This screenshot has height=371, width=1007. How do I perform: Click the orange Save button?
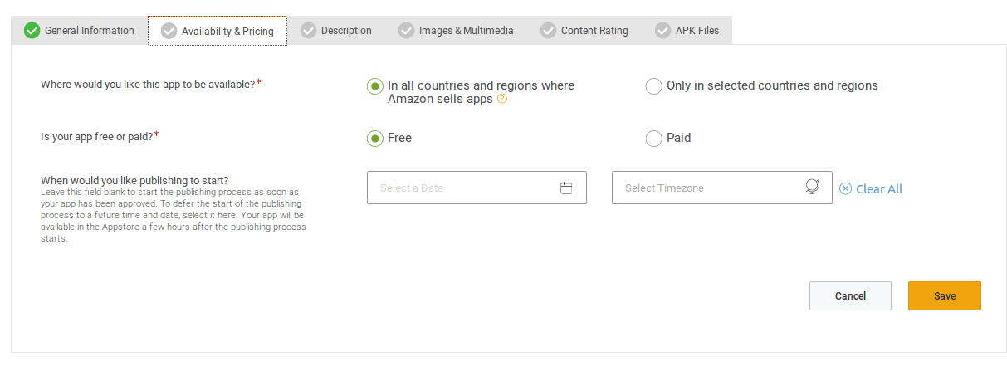[944, 296]
